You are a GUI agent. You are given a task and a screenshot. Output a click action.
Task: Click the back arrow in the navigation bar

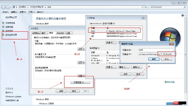pyautogui.click(x=3, y=7)
